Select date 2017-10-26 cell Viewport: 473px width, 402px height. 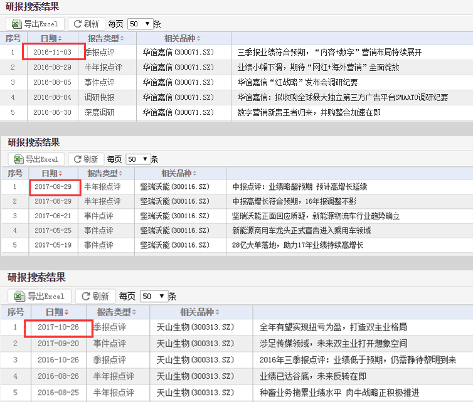pos(58,327)
